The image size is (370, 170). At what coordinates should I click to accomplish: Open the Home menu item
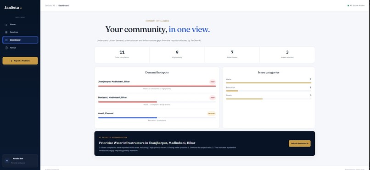[20, 24]
